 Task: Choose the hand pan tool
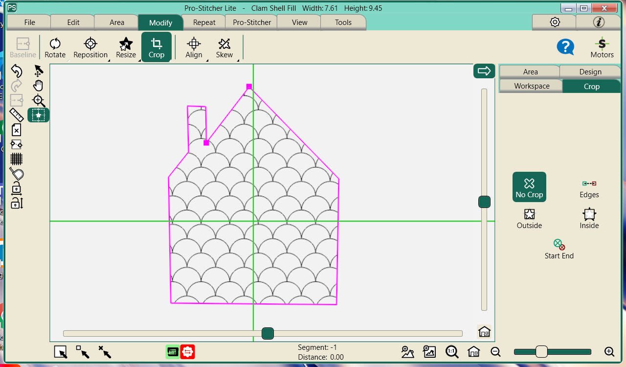(38, 86)
